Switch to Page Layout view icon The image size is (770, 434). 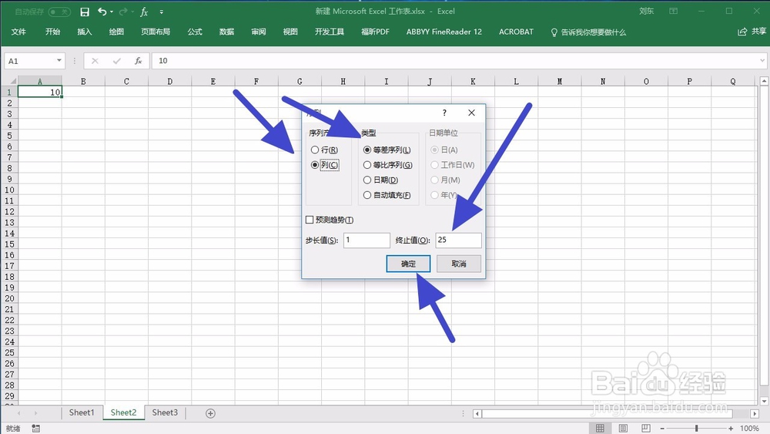[623, 429]
